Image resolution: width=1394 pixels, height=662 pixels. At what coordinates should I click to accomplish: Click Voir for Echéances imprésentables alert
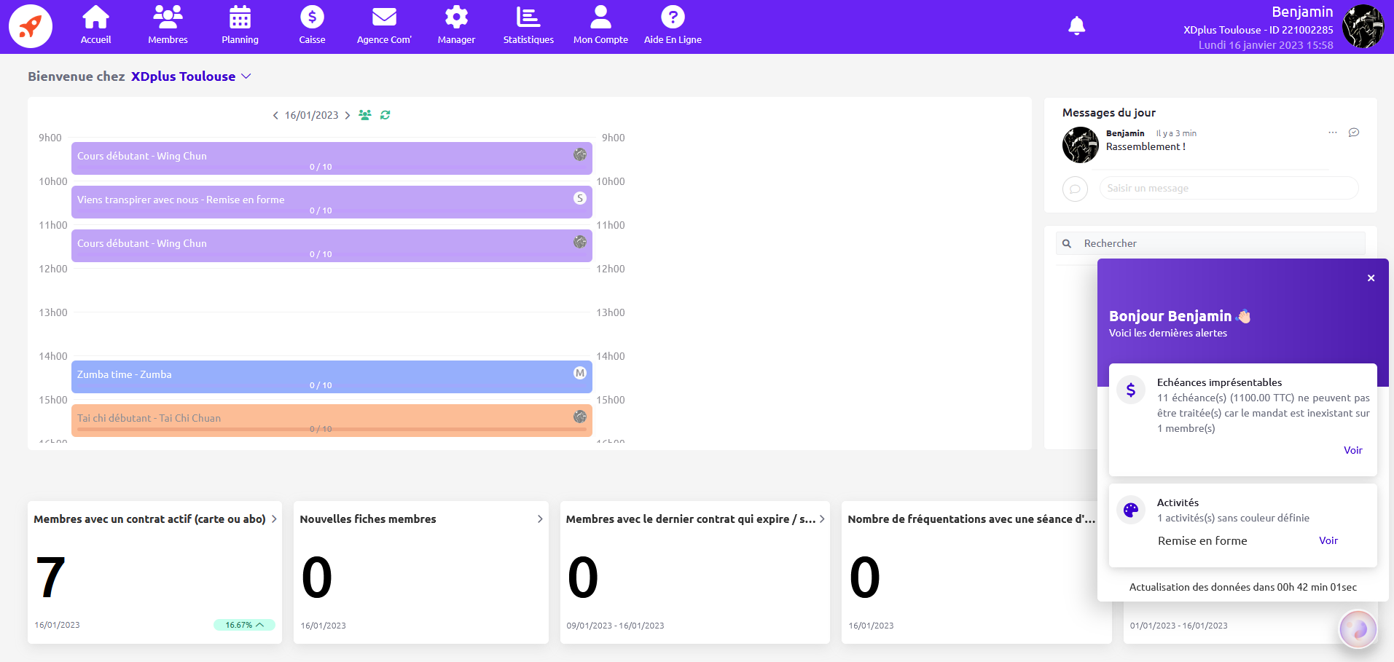click(1352, 450)
